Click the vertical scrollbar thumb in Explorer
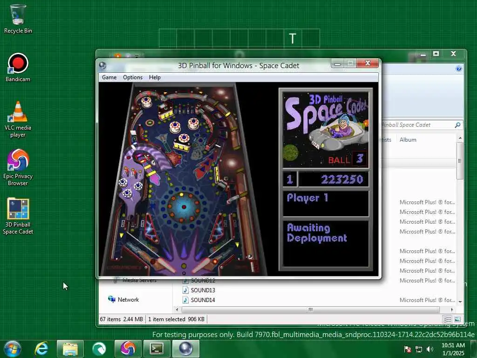This screenshot has height=358, width=477. coord(460,161)
